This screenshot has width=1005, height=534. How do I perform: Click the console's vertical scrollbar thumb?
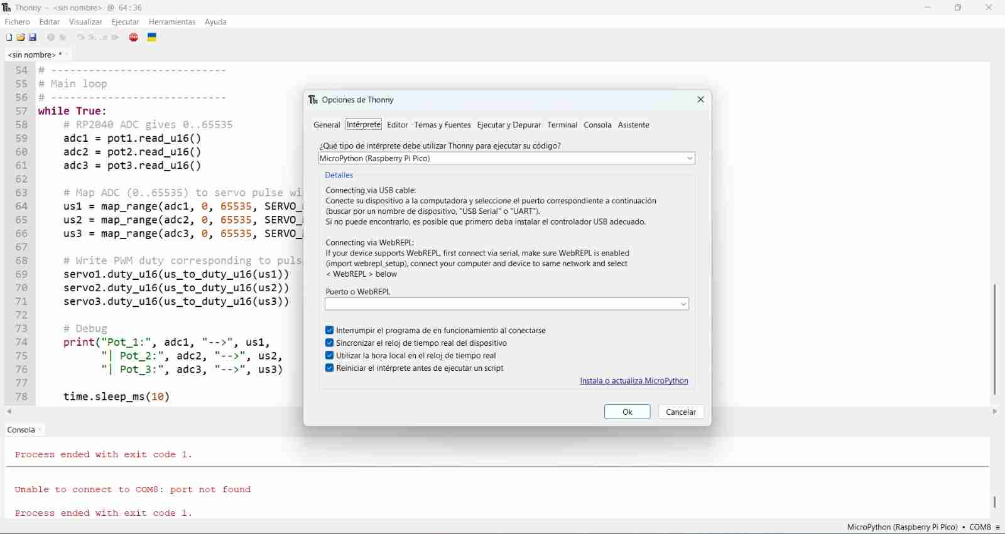pyautogui.click(x=995, y=502)
